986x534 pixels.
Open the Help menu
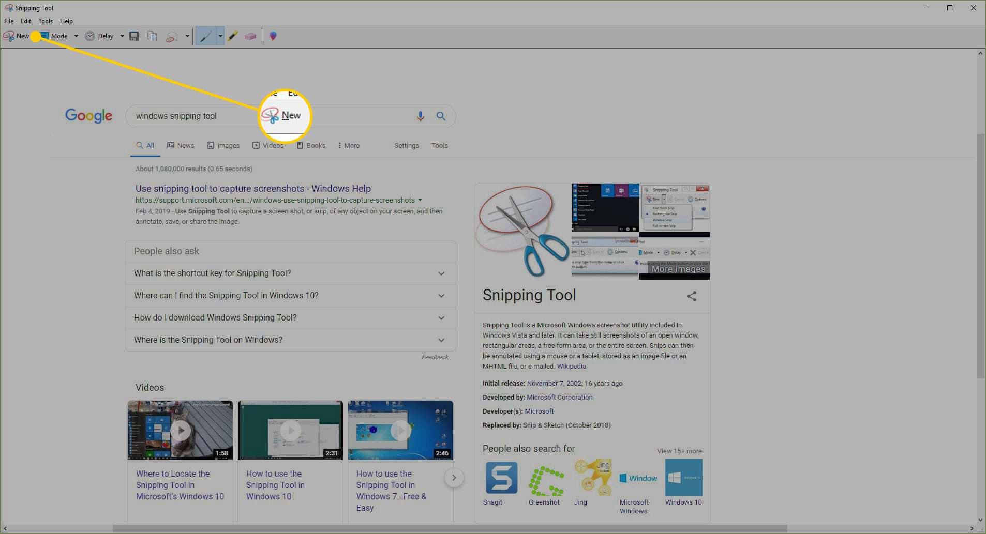coord(66,21)
